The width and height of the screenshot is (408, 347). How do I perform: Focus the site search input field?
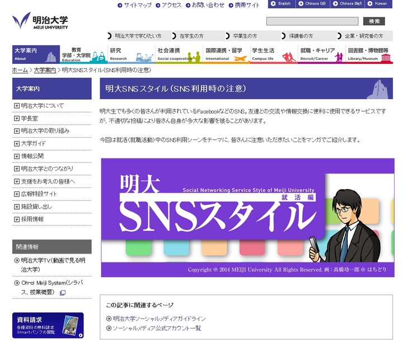click(x=312, y=21)
